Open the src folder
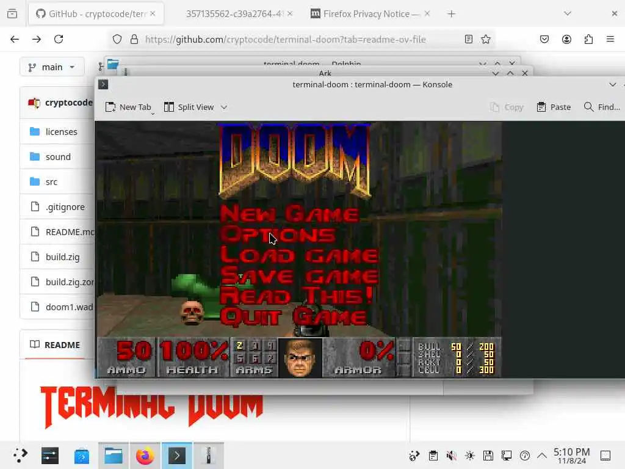625x469 pixels. tap(51, 182)
